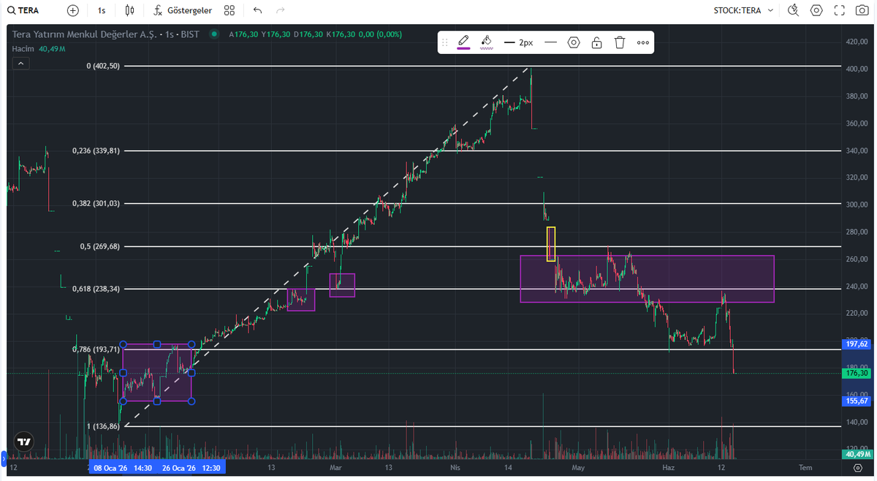Click the May label on time axis
This screenshot has width=877, height=481.
[x=579, y=468]
